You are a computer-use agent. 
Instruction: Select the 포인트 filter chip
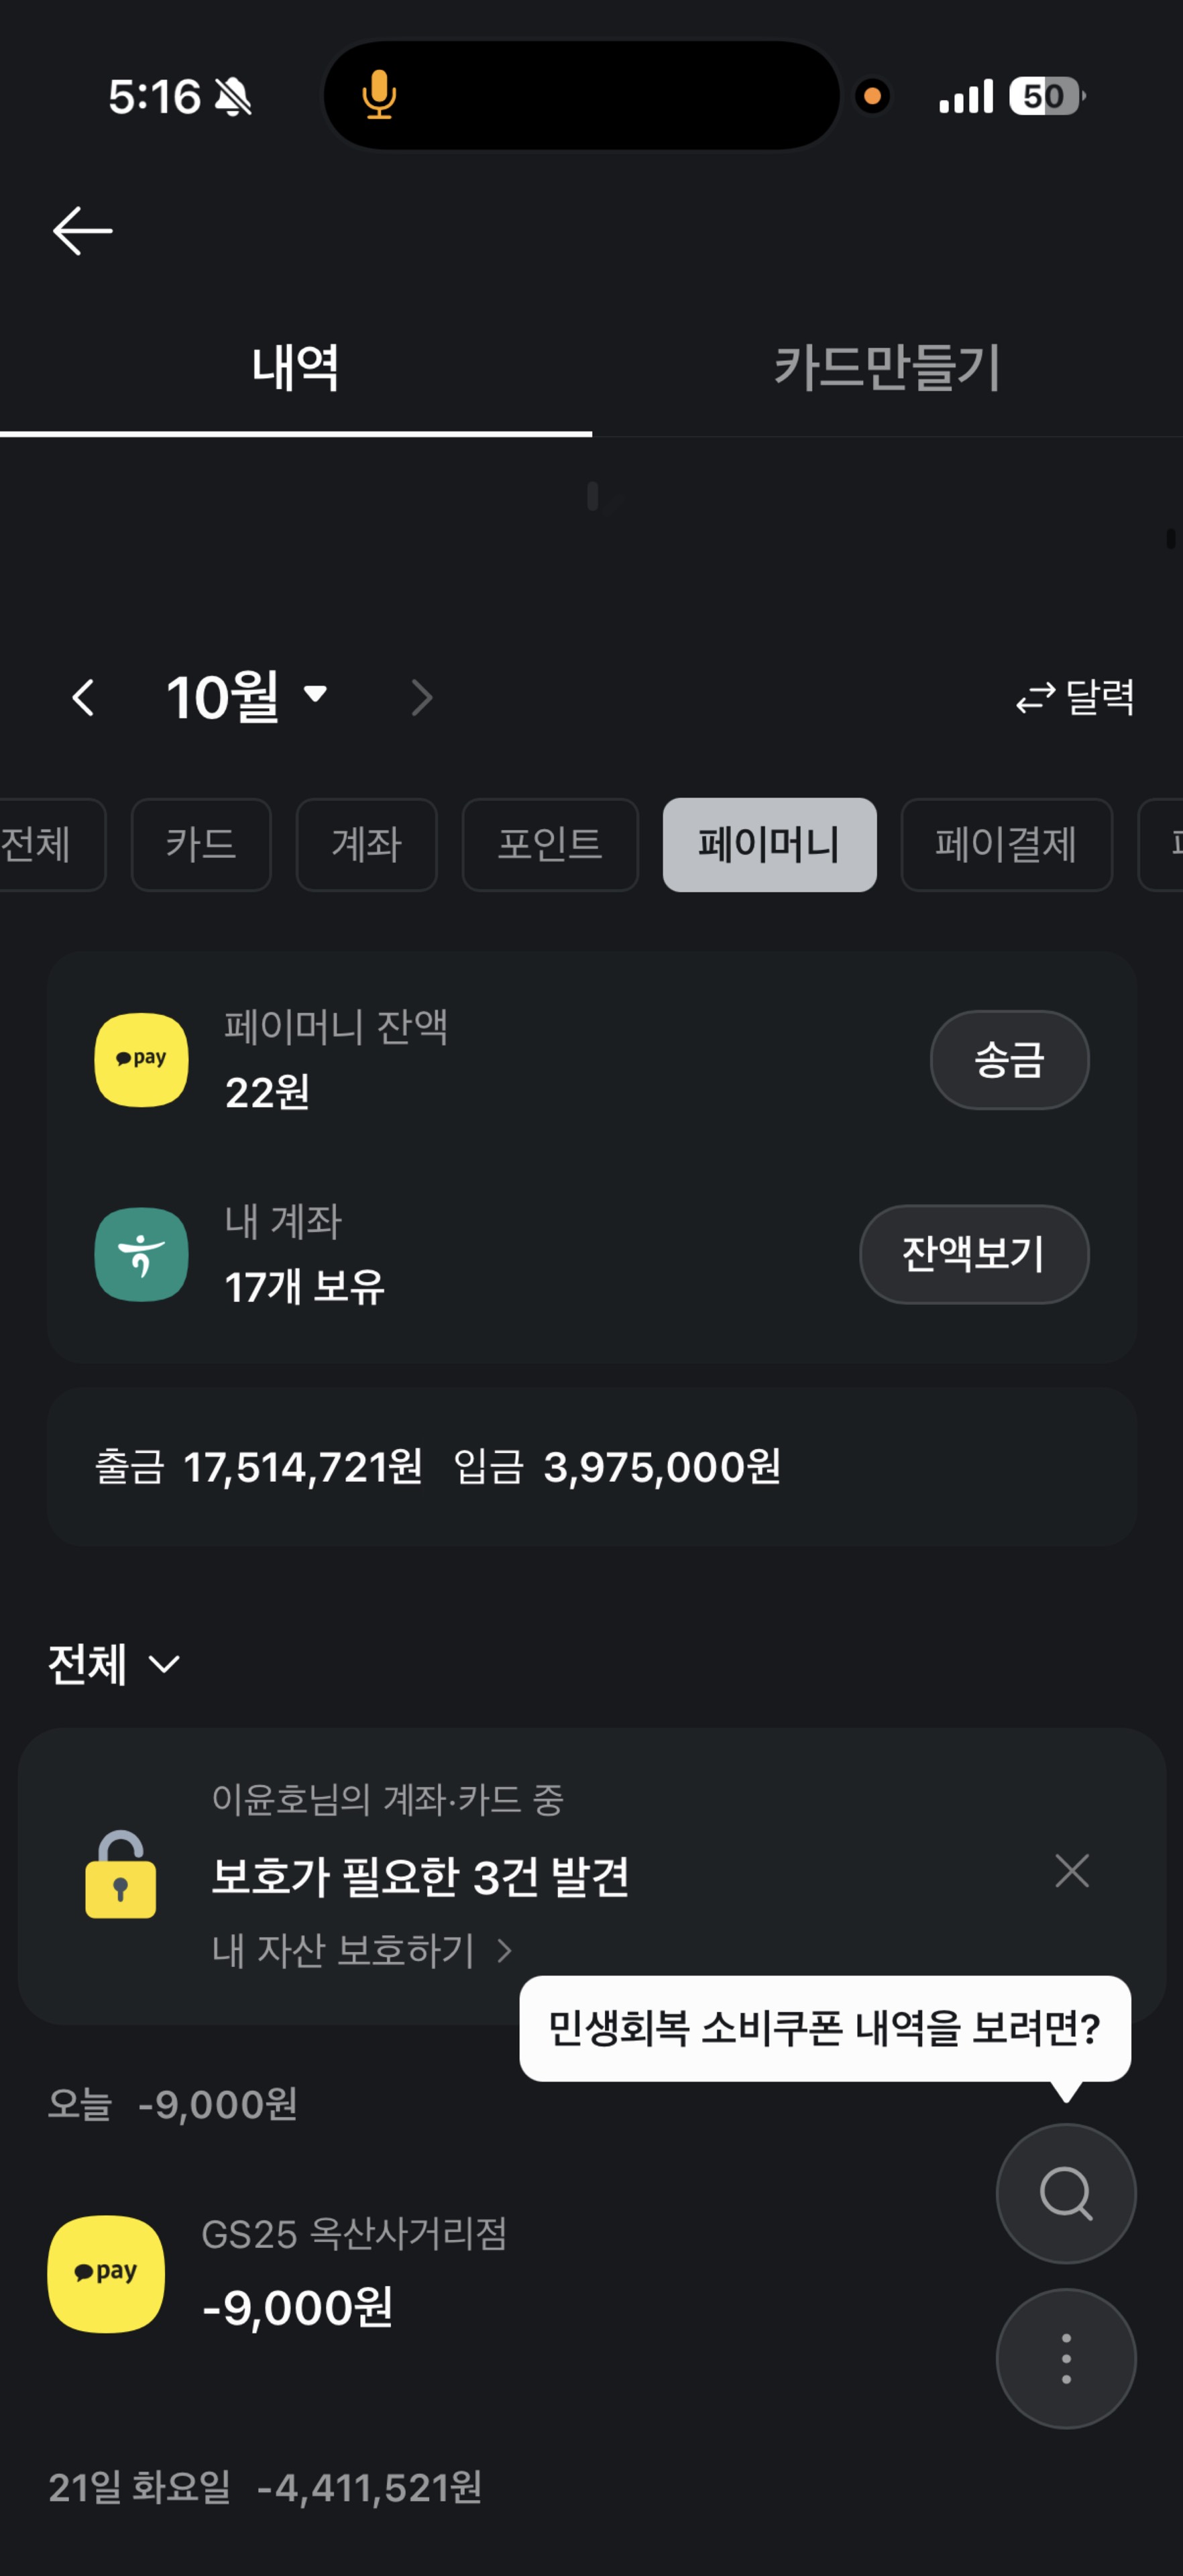click(x=550, y=845)
